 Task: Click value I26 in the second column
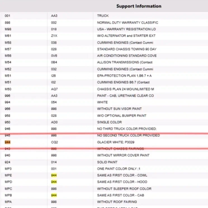click(54, 75)
